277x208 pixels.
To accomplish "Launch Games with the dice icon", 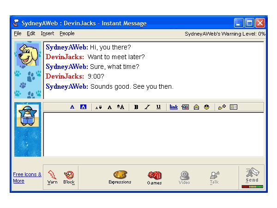I will coord(154,178).
